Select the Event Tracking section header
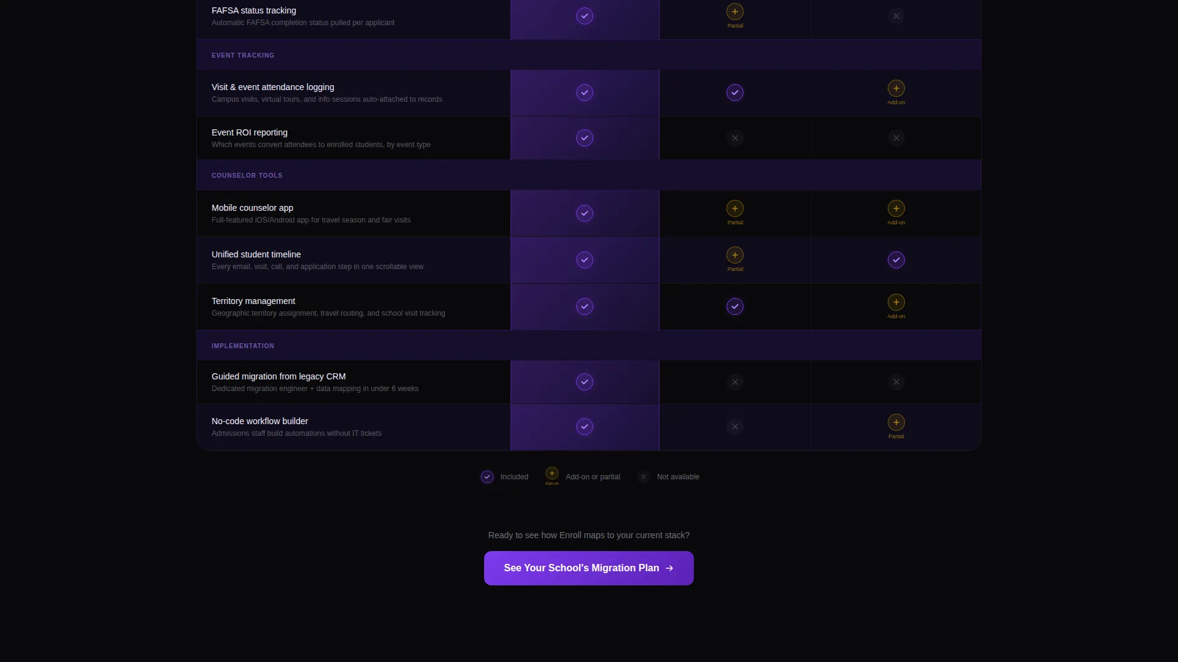This screenshot has width=1178, height=662. [x=588, y=55]
